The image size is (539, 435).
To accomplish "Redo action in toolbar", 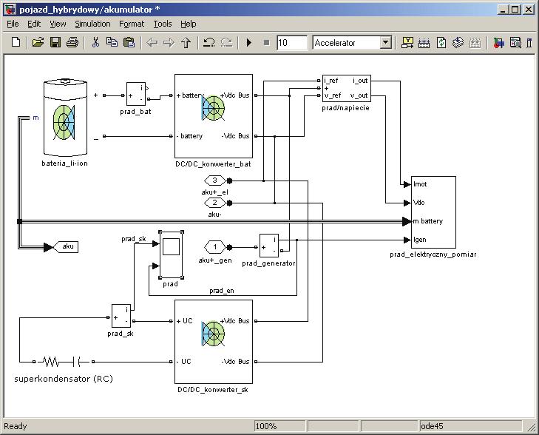I will pyautogui.click(x=226, y=43).
